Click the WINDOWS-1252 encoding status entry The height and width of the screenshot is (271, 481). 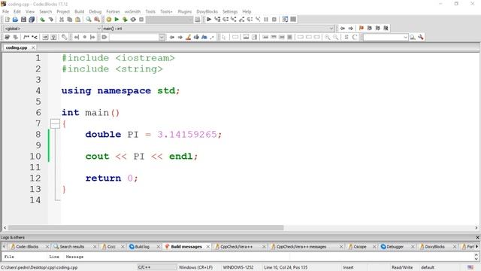click(x=238, y=267)
